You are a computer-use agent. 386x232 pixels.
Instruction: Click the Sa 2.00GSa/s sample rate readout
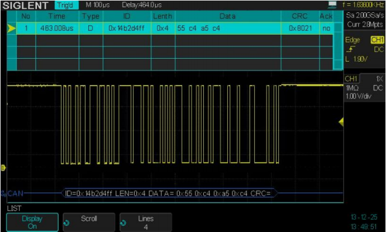(365, 16)
